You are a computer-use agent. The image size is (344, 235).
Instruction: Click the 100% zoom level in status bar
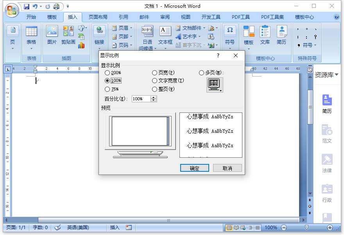[271, 228]
